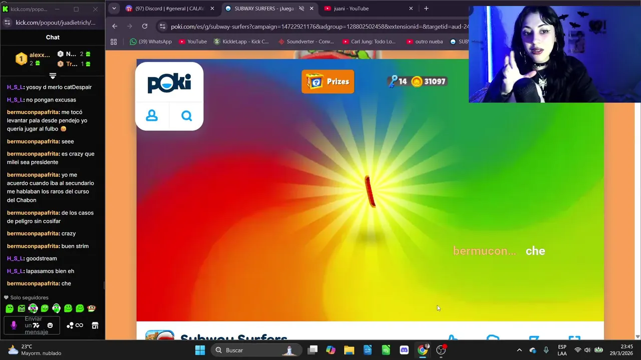The width and height of the screenshot is (641, 360).
Task: View site information icon in address bar
Action: [x=162, y=26]
